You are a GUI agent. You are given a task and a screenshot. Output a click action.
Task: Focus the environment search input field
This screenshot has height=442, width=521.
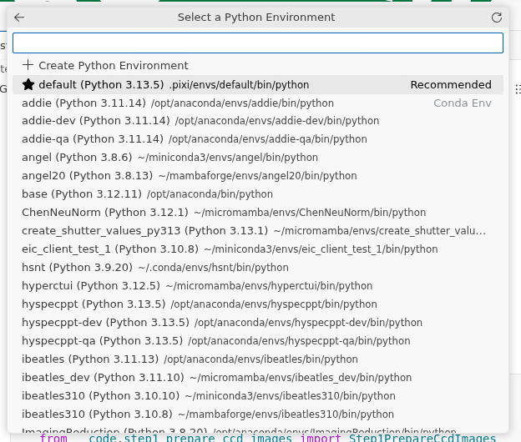tap(258, 43)
